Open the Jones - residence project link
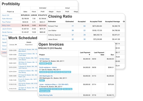Viewport: 143px width, 101px height. (54, 84)
